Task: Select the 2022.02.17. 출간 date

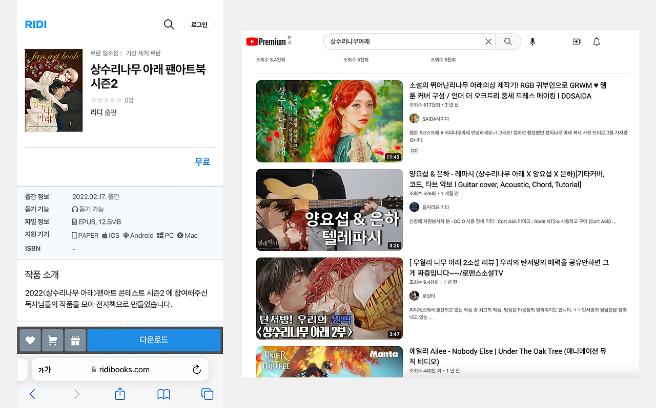Action: coord(96,197)
